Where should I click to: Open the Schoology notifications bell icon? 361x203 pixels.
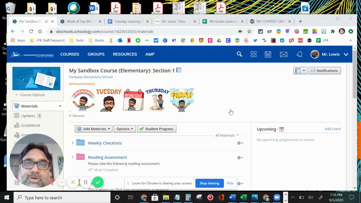(x=300, y=54)
